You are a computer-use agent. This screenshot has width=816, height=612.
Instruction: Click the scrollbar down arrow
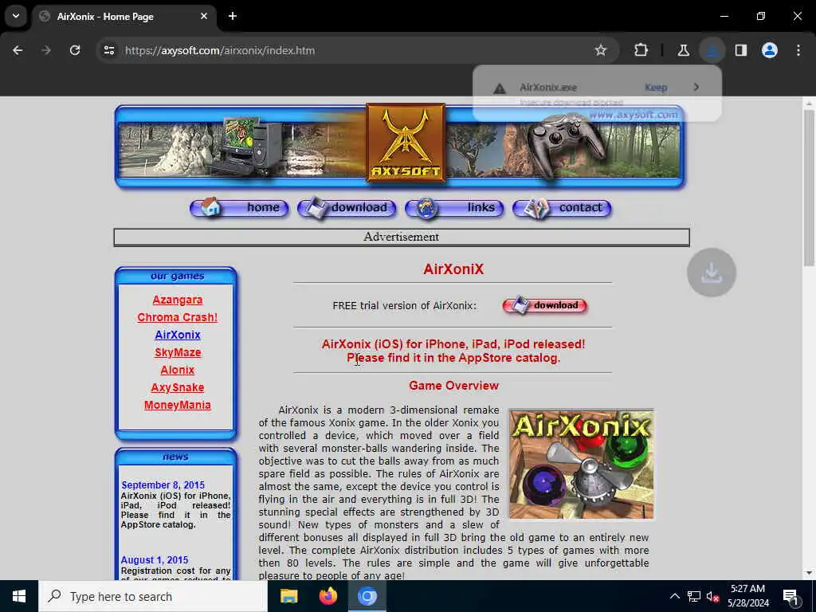click(809, 574)
